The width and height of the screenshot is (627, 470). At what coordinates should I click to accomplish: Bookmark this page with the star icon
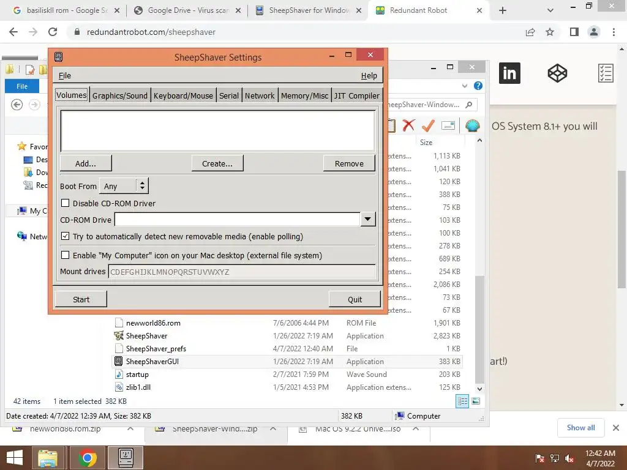[x=550, y=32]
